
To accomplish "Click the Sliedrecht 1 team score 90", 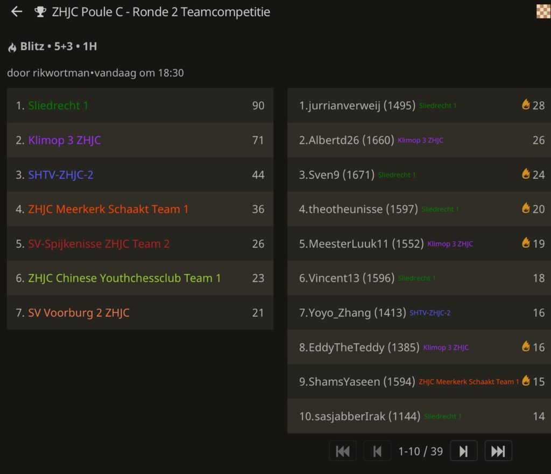I will (x=258, y=106).
